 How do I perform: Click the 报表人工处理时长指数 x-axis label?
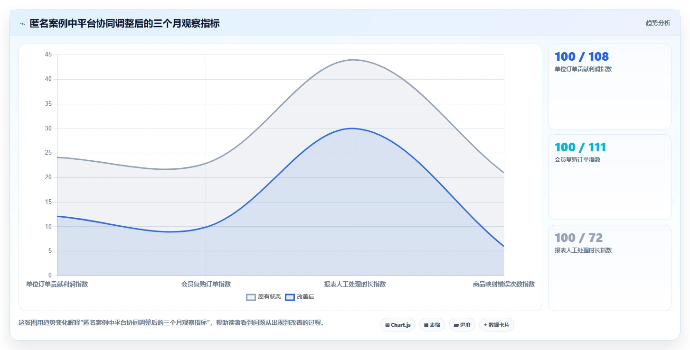[355, 285]
